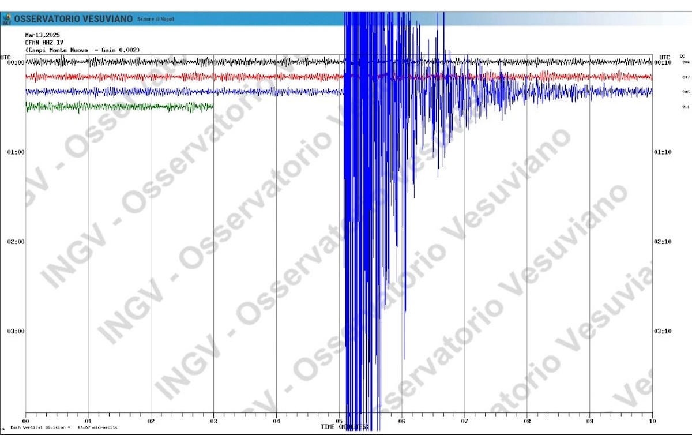Click the 00:10 UTC label on right axis

(x=663, y=62)
